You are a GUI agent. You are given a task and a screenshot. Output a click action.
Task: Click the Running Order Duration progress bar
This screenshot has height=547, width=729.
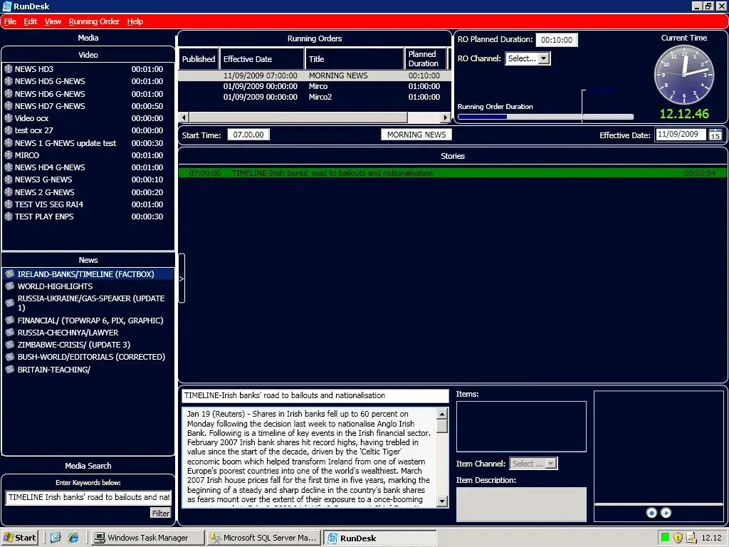(x=545, y=116)
